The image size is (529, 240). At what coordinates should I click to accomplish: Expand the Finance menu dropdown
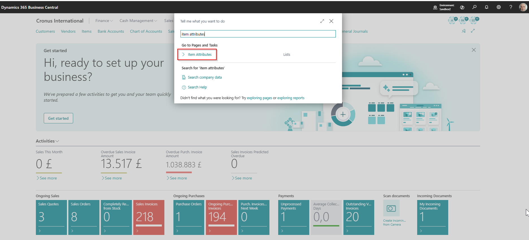pos(104,21)
